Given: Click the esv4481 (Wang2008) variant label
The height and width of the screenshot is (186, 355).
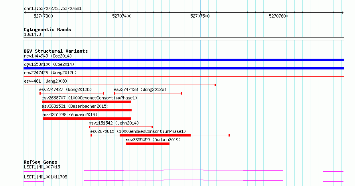Looking at the screenshot, I should [45, 81].
